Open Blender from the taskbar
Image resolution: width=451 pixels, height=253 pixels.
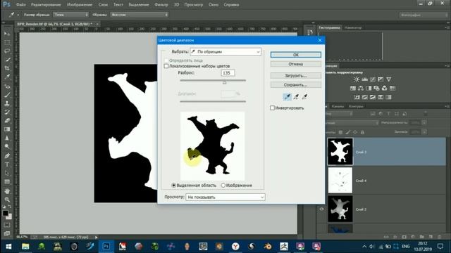268,247
